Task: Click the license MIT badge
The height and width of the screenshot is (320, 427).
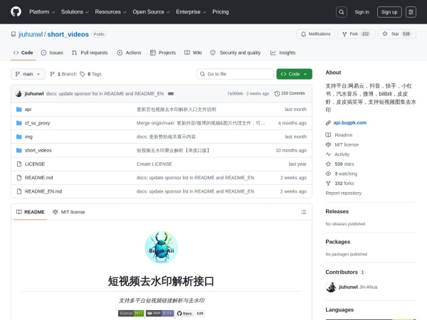Action: pos(131,314)
